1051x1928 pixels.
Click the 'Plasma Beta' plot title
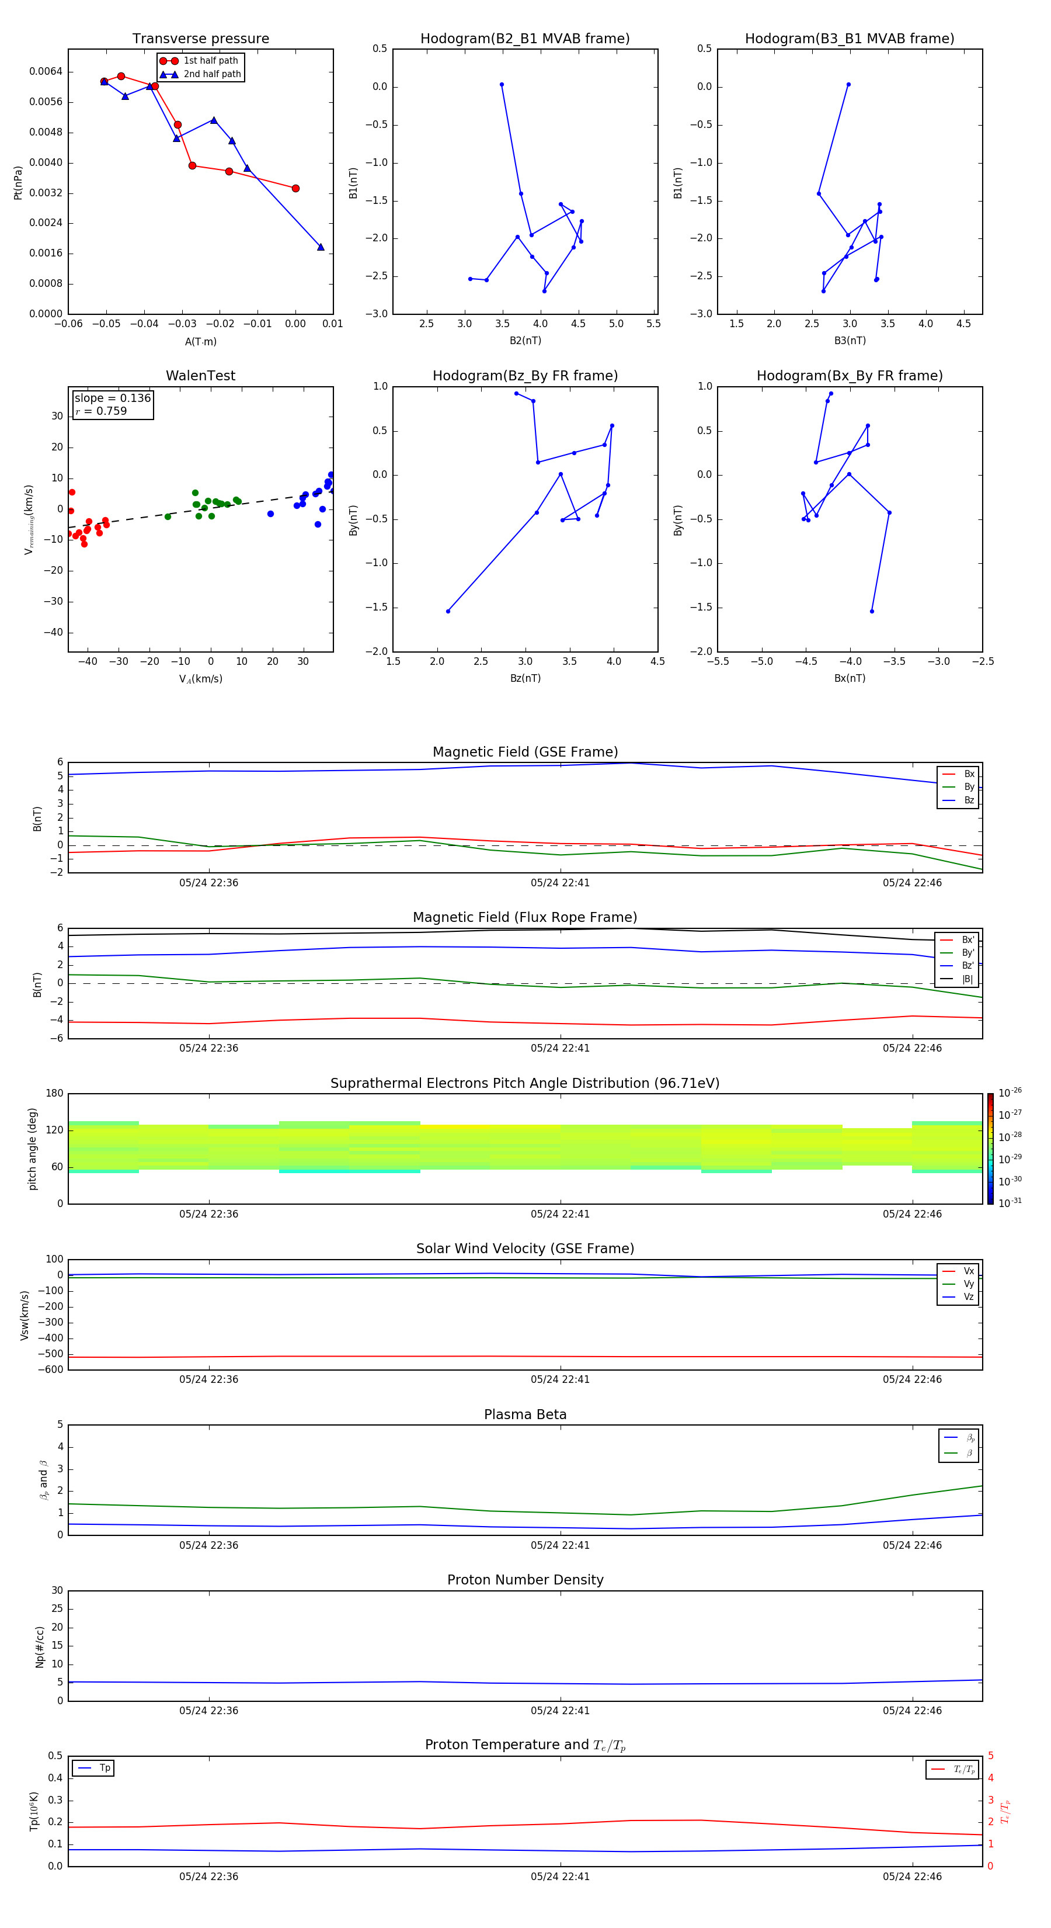(525, 1415)
